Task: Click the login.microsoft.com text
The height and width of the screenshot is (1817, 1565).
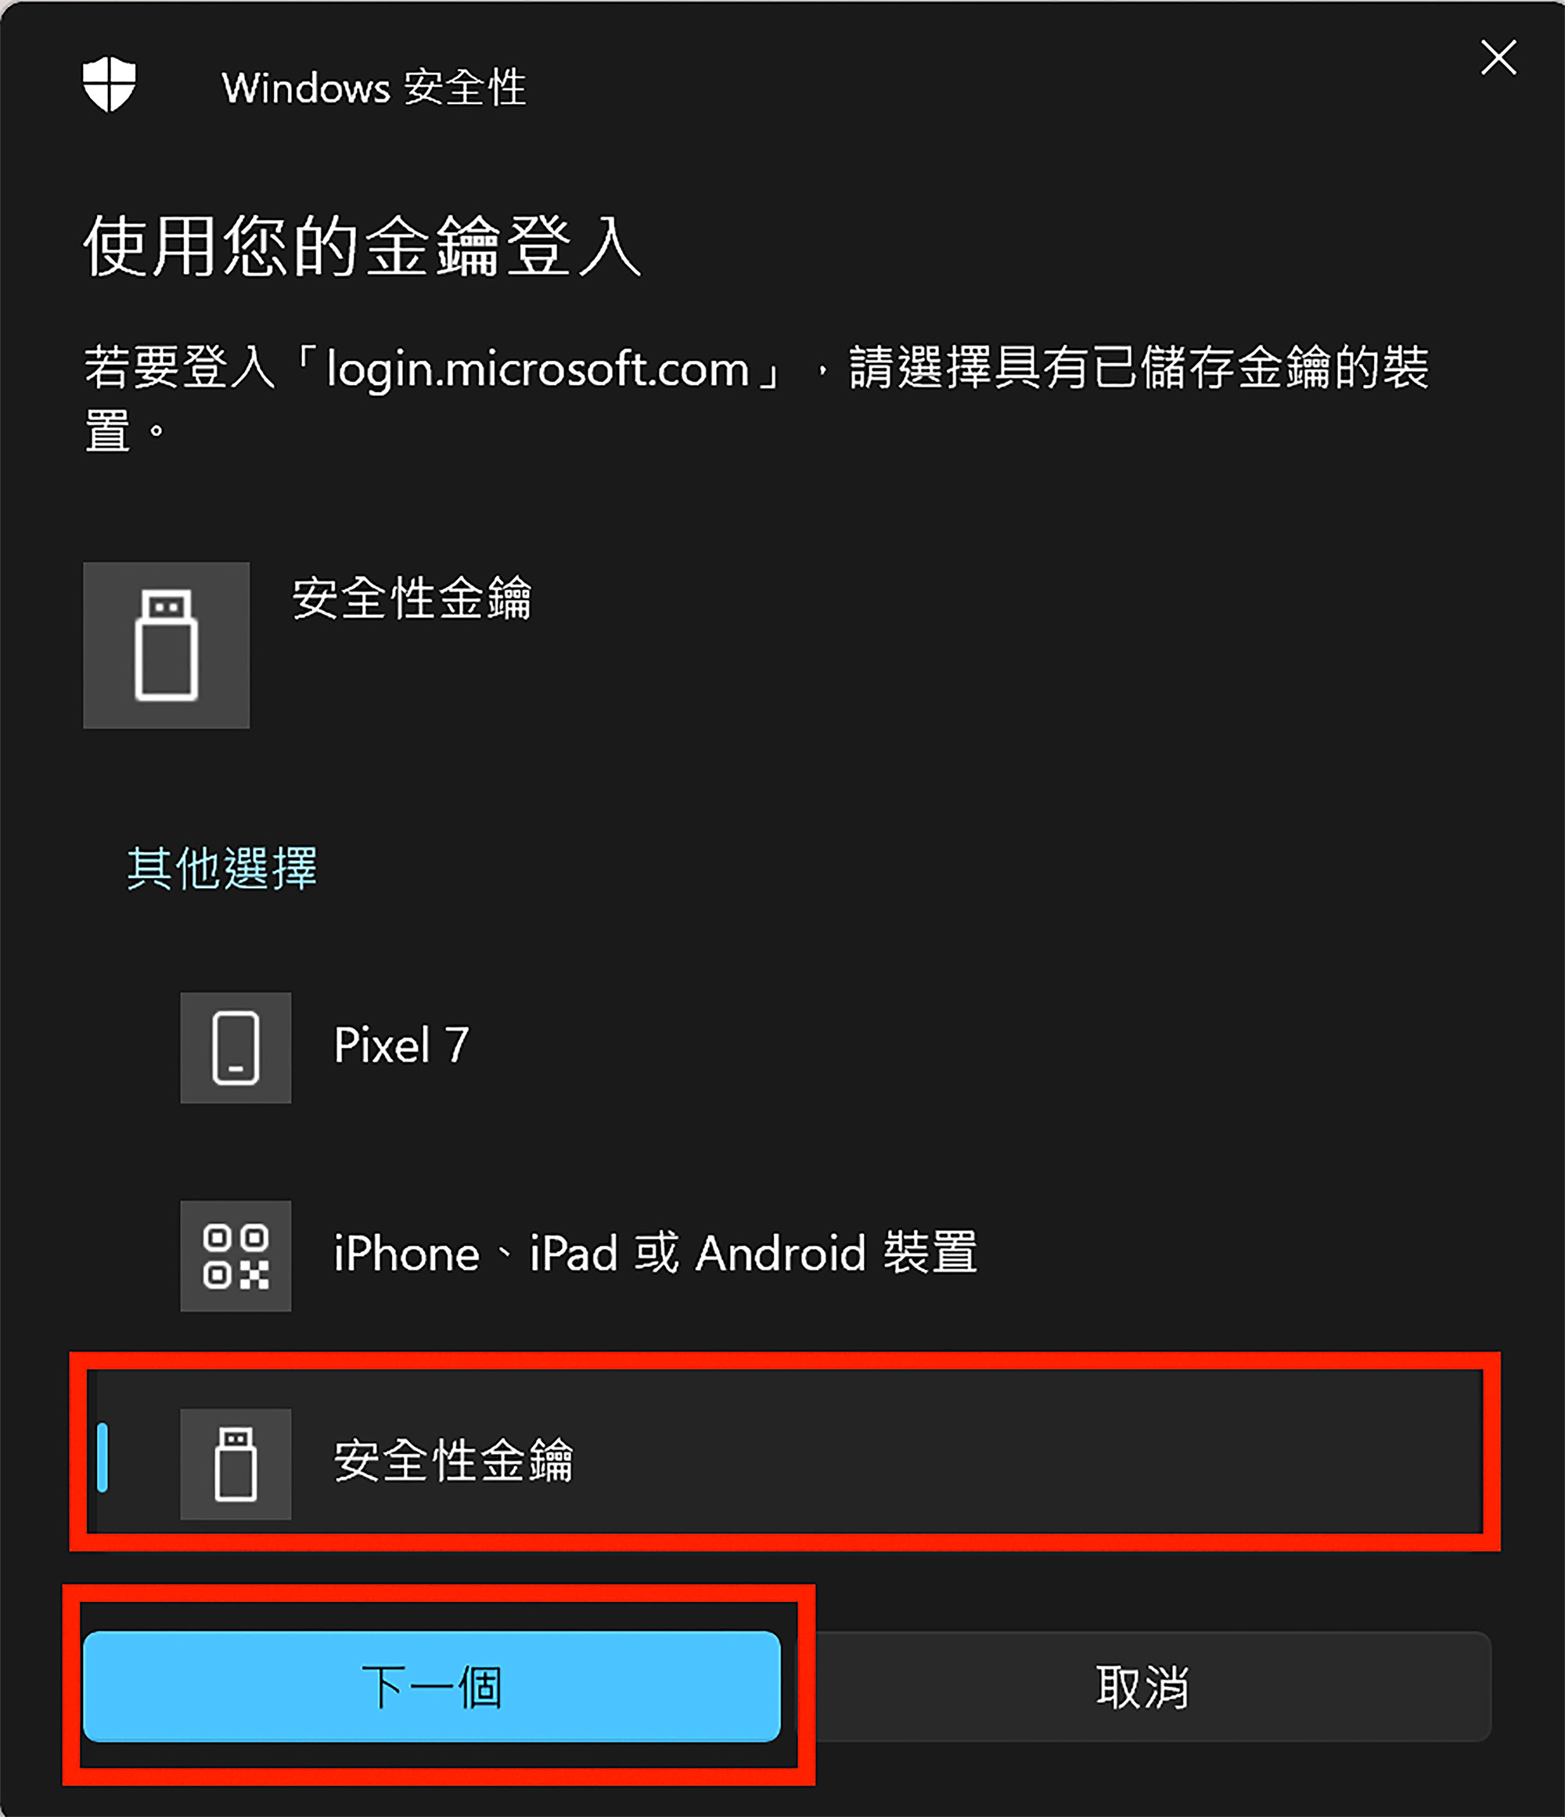Action: pos(538,369)
